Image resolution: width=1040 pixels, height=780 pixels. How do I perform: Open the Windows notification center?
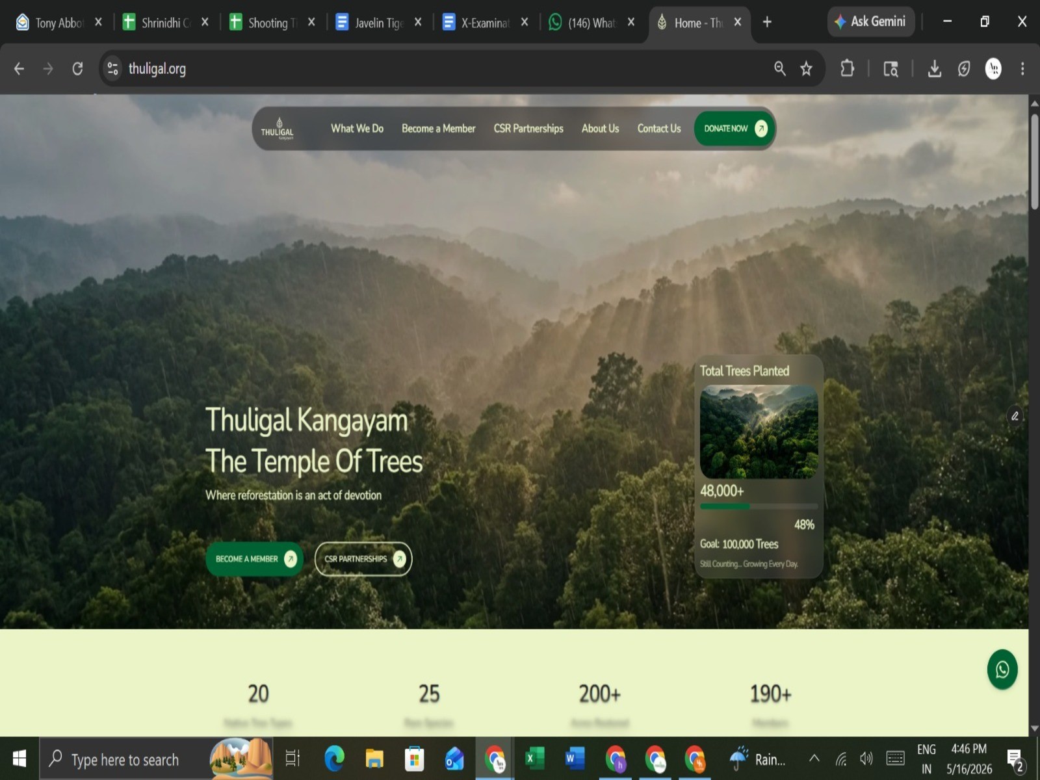click(1016, 759)
